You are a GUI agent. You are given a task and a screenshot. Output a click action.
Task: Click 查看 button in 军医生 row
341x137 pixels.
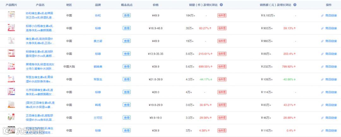tap(127, 79)
